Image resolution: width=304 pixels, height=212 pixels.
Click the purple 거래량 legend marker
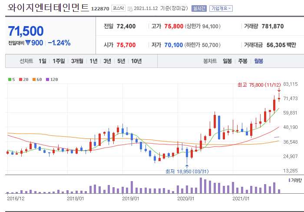(289, 180)
